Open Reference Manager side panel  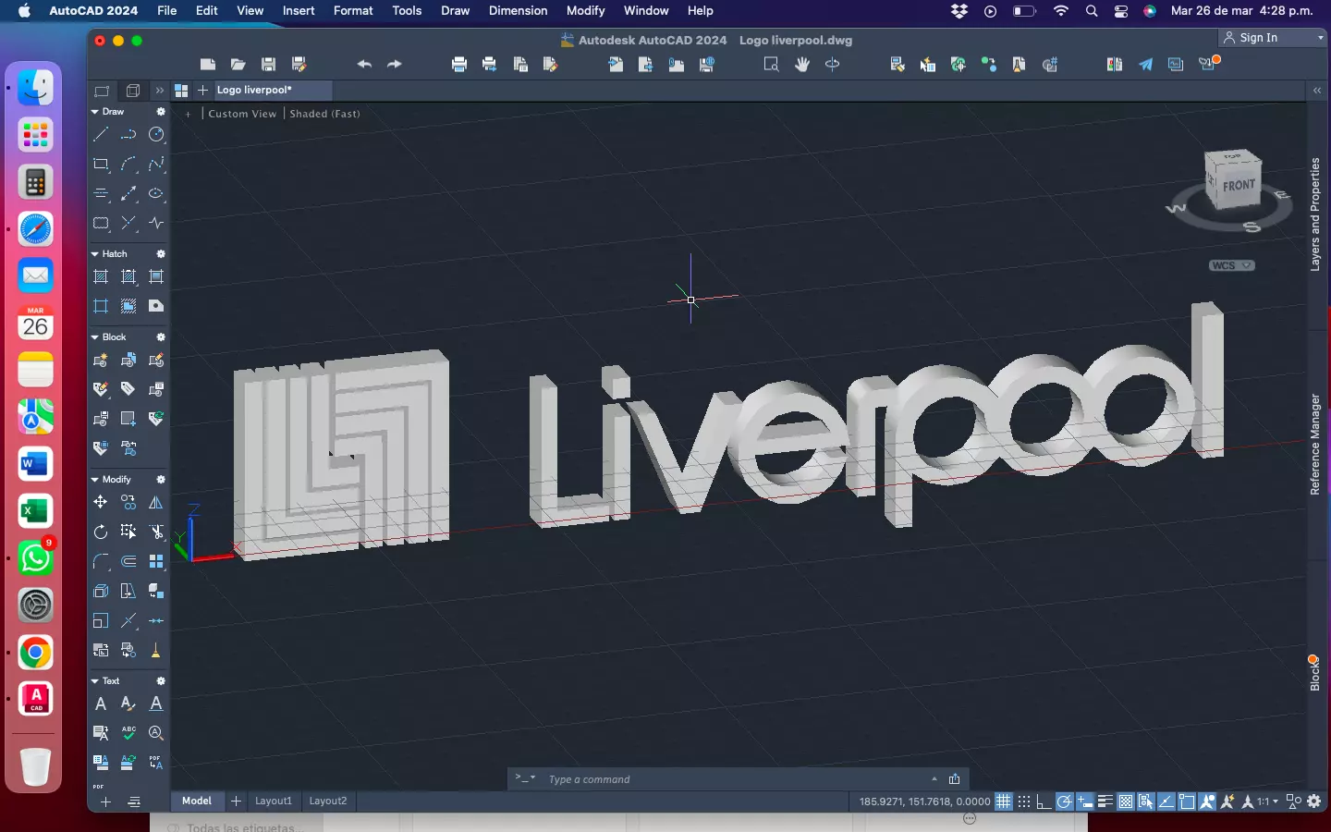(x=1315, y=445)
